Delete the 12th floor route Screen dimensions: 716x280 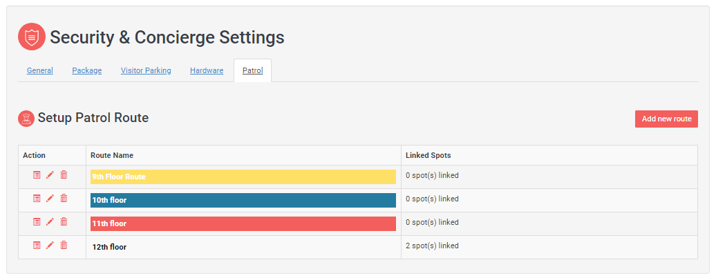click(64, 245)
